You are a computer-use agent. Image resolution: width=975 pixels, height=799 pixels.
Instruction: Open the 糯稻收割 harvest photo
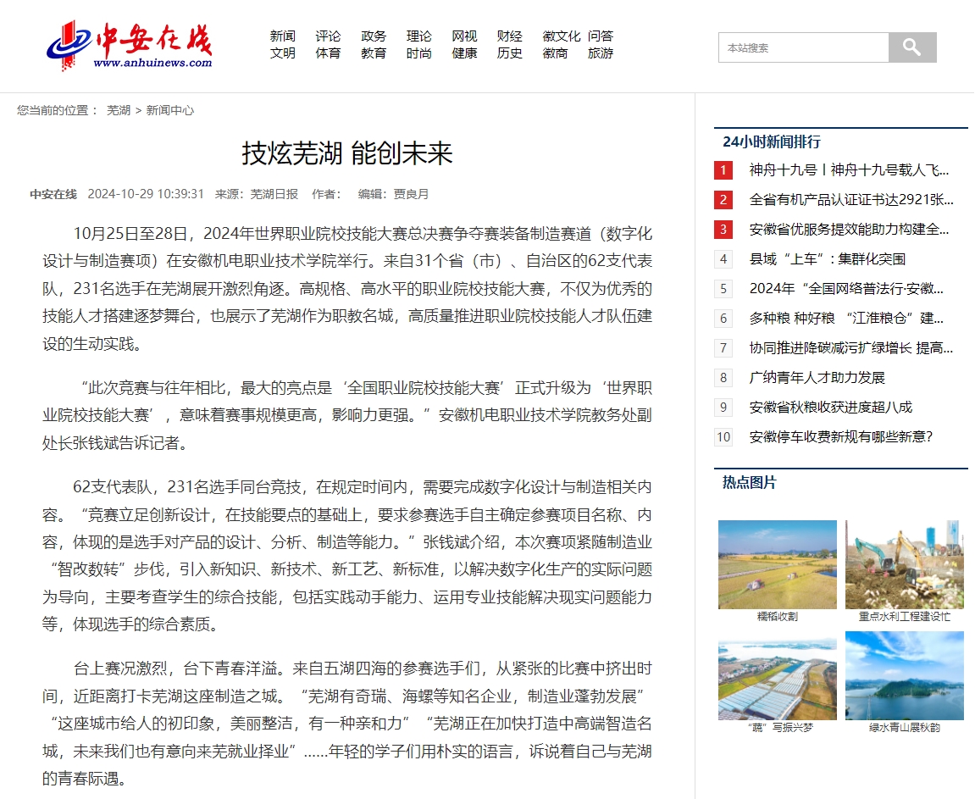tap(778, 564)
